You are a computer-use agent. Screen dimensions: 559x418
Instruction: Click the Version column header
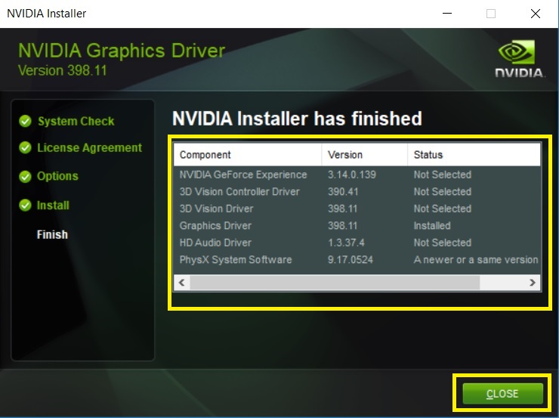click(x=364, y=155)
